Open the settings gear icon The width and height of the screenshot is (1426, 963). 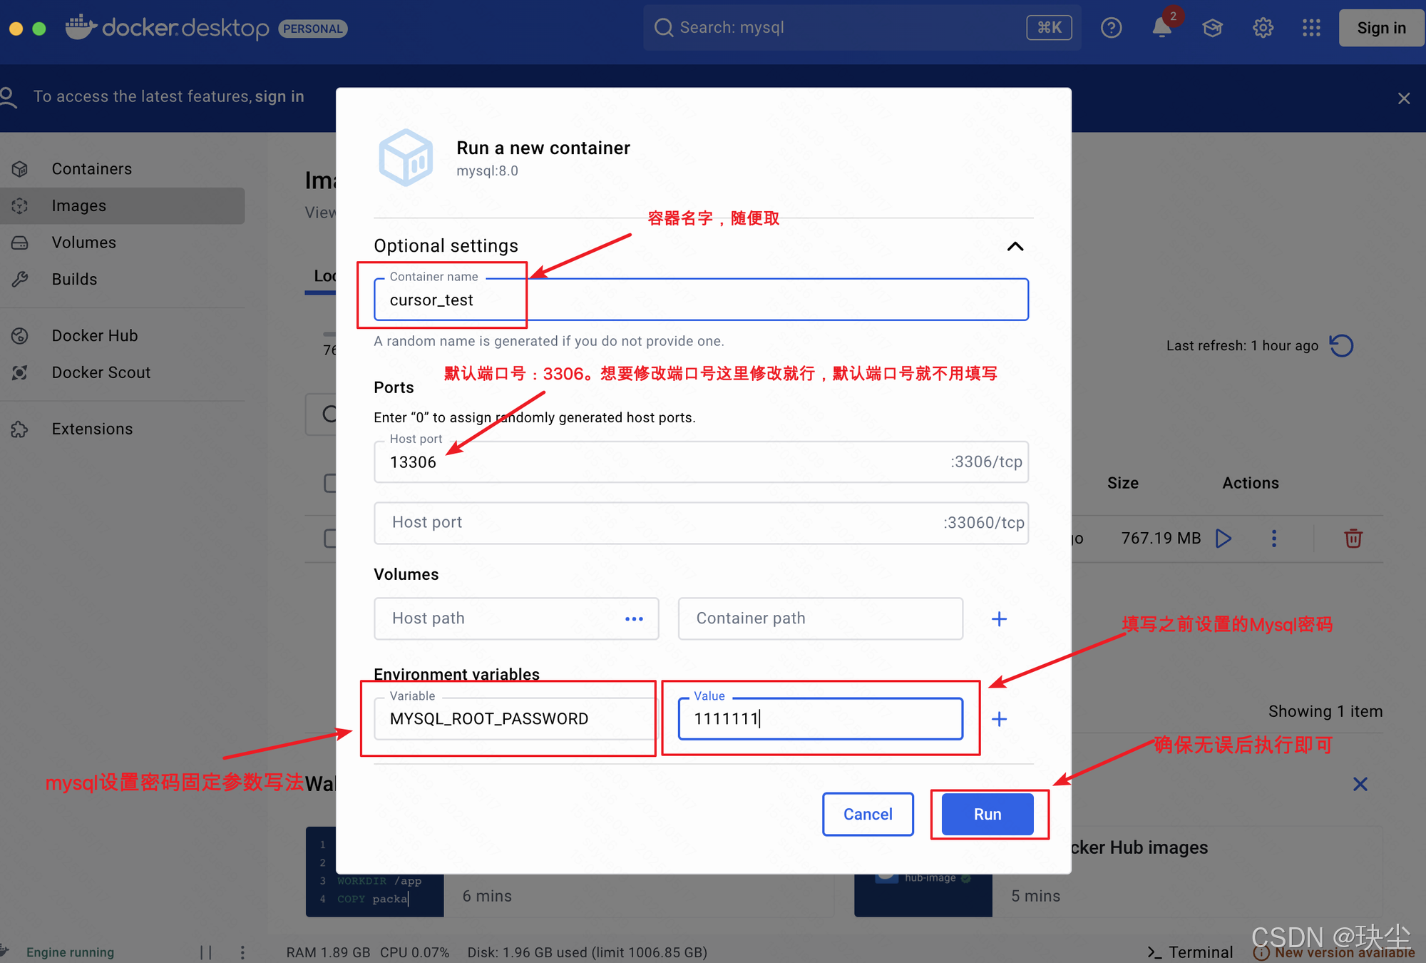[x=1263, y=29]
